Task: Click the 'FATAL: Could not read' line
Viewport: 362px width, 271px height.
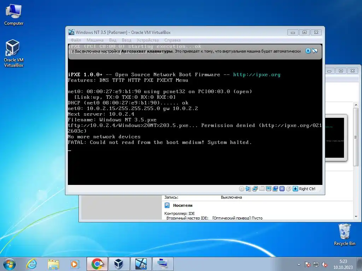Action: pos(159,143)
